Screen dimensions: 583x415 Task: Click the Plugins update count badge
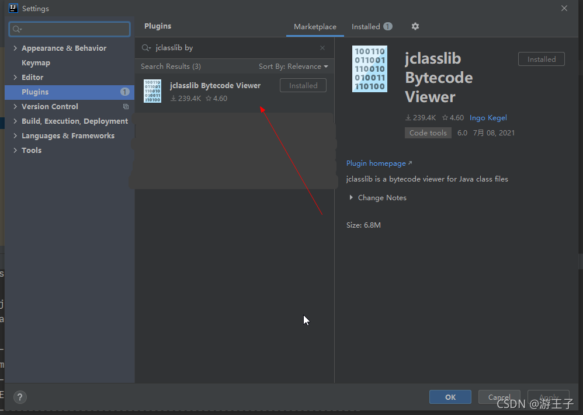[124, 92]
